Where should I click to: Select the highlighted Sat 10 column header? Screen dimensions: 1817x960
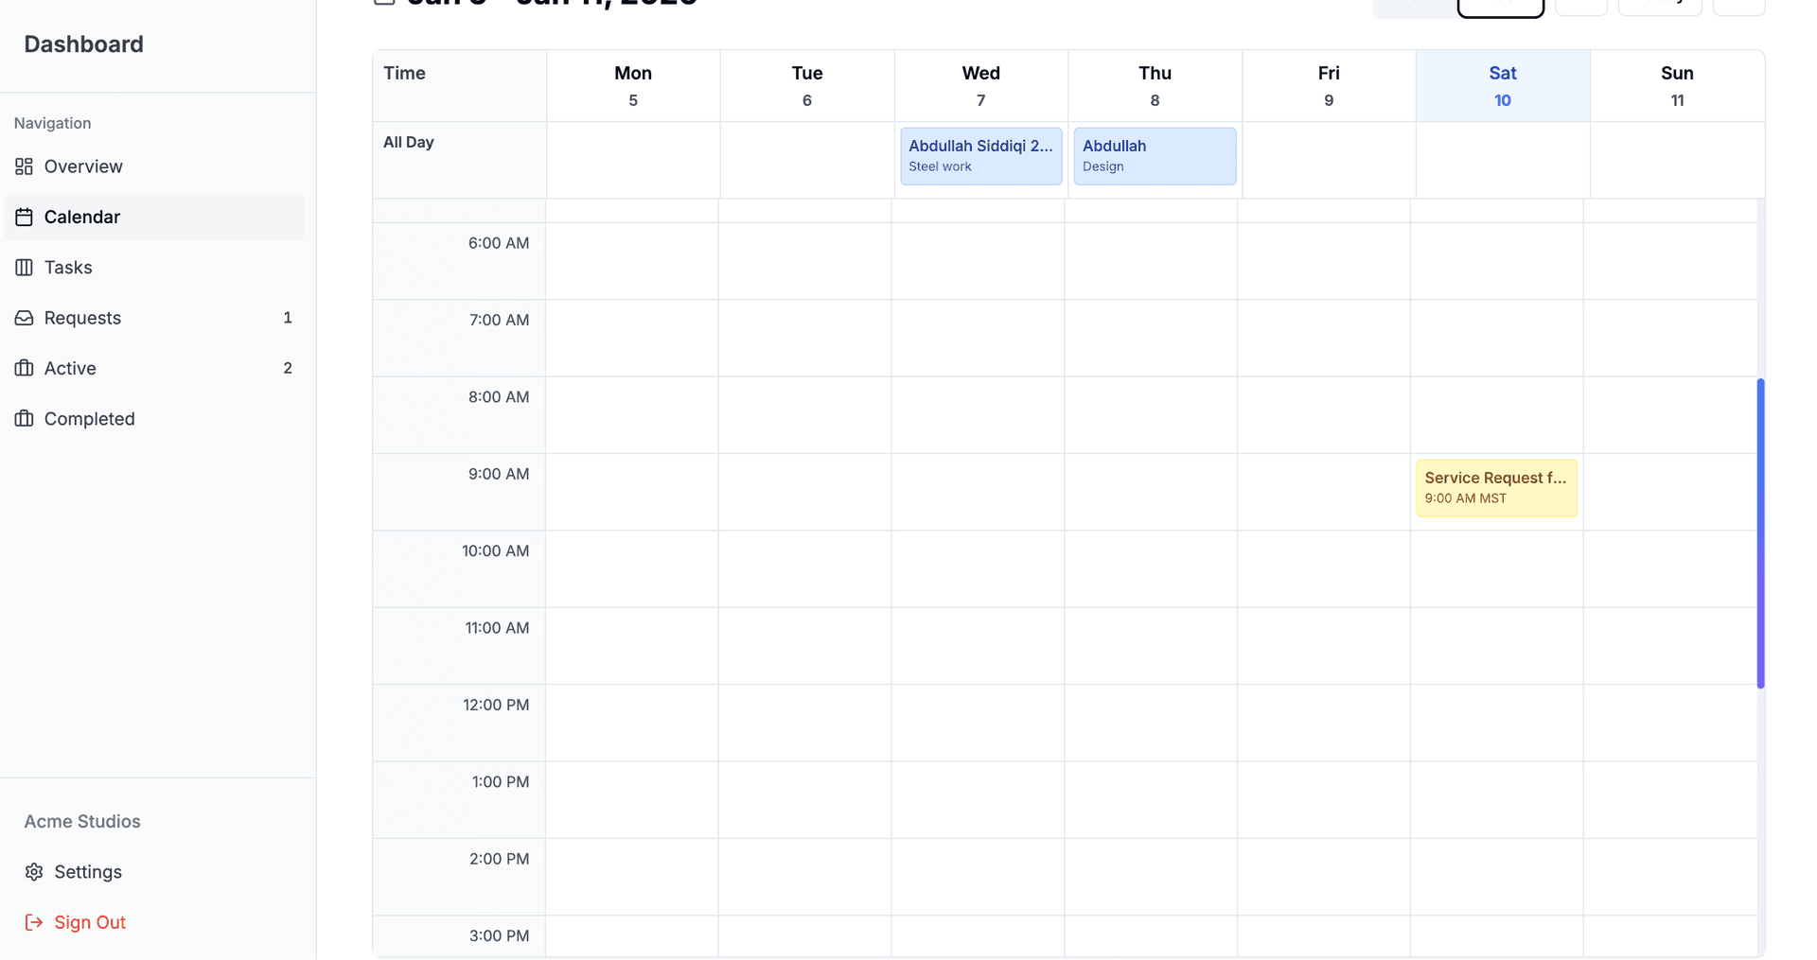pyautogui.click(x=1502, y=85)
